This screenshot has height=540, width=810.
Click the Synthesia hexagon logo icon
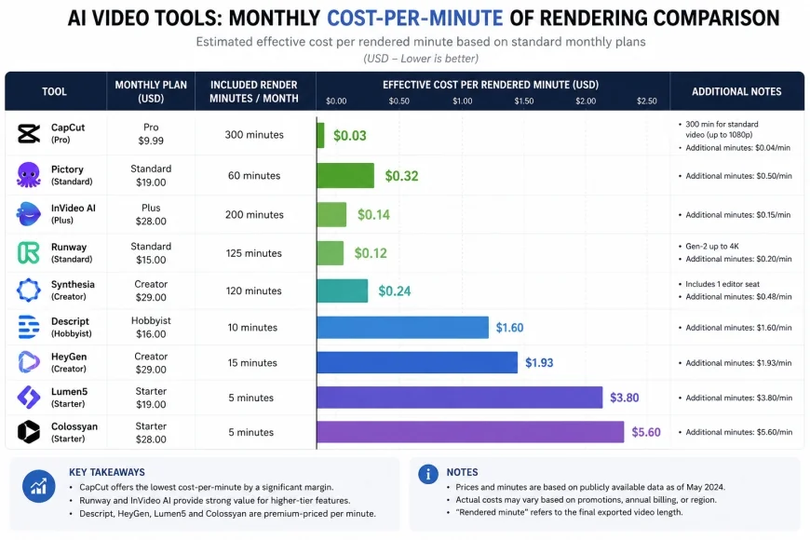29,290
